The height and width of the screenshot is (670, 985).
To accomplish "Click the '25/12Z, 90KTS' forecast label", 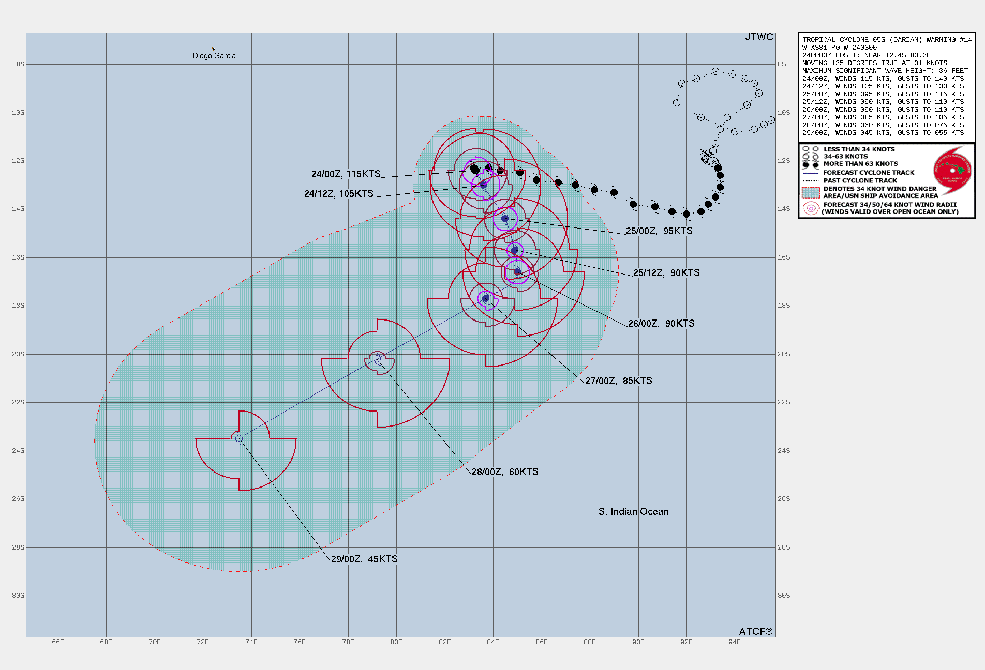I will tap(666, 273).
